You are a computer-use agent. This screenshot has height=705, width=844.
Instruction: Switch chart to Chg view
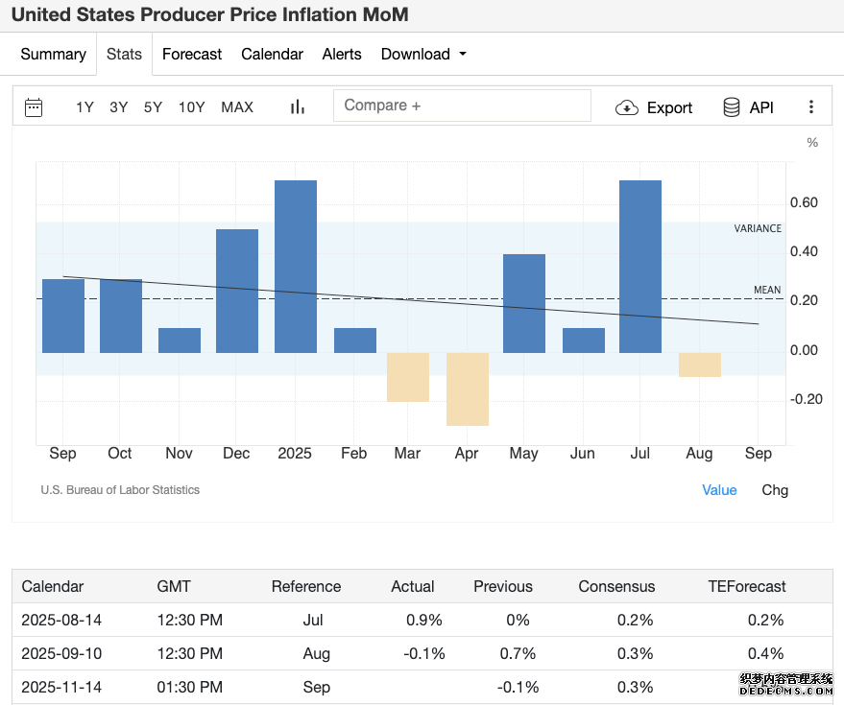(775, 490)
